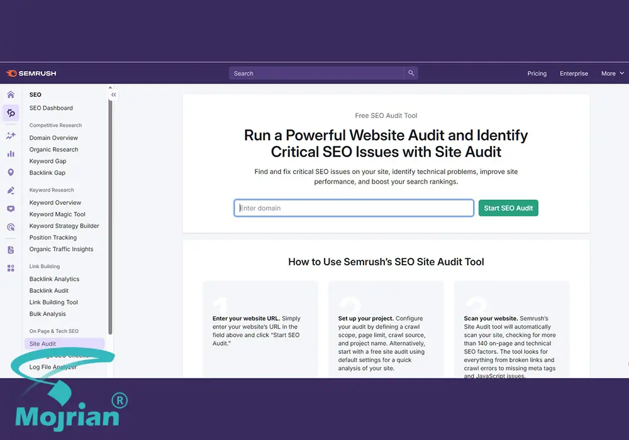Select Keyword Gap in the sidebar
Screen dimensions: 629x440
click(48, 161)
